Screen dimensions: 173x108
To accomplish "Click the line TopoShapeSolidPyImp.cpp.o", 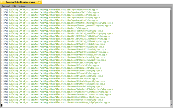I will pos(50,15).
